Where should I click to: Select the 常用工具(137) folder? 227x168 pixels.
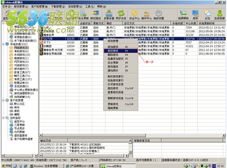tap(23, 79)
